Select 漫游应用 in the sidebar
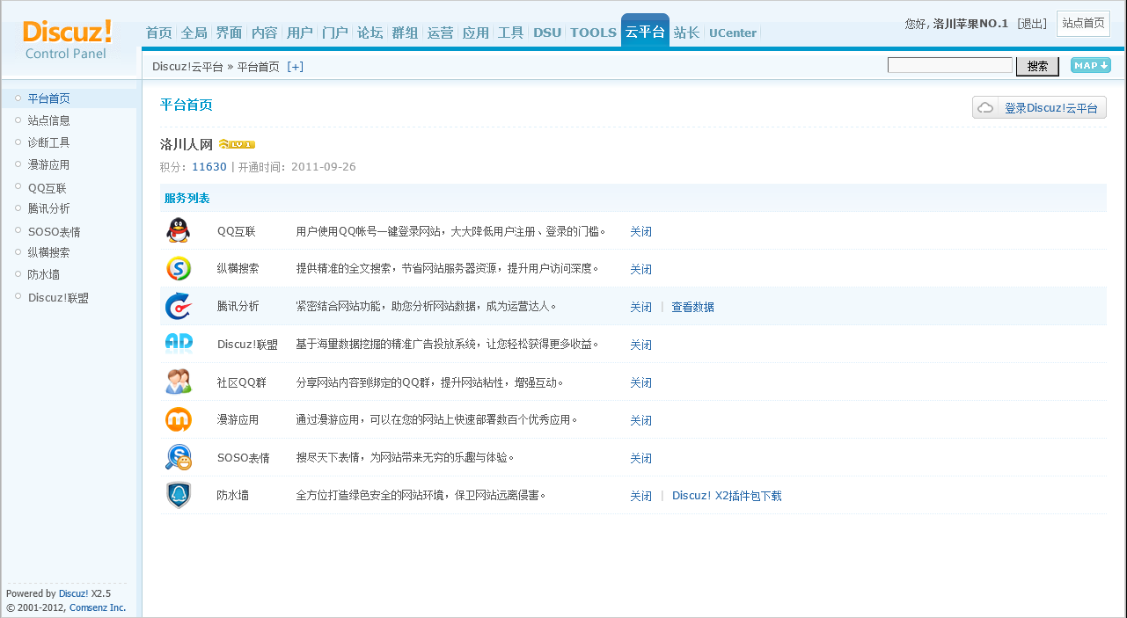 48,164
